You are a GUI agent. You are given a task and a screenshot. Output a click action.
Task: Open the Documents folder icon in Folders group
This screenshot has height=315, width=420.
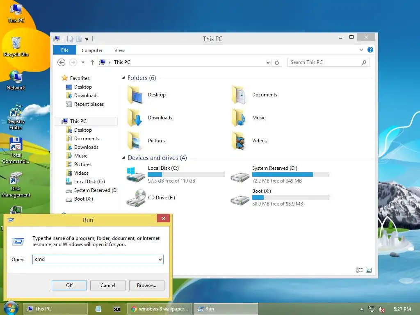(239, 95)
